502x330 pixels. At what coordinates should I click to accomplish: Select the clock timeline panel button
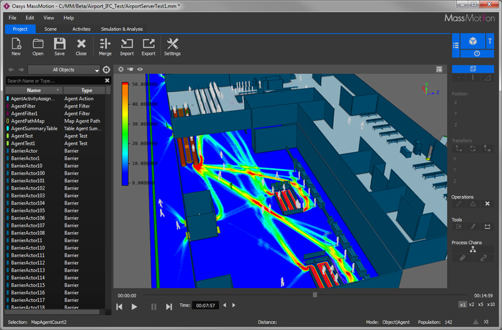[x=477, y=54]
